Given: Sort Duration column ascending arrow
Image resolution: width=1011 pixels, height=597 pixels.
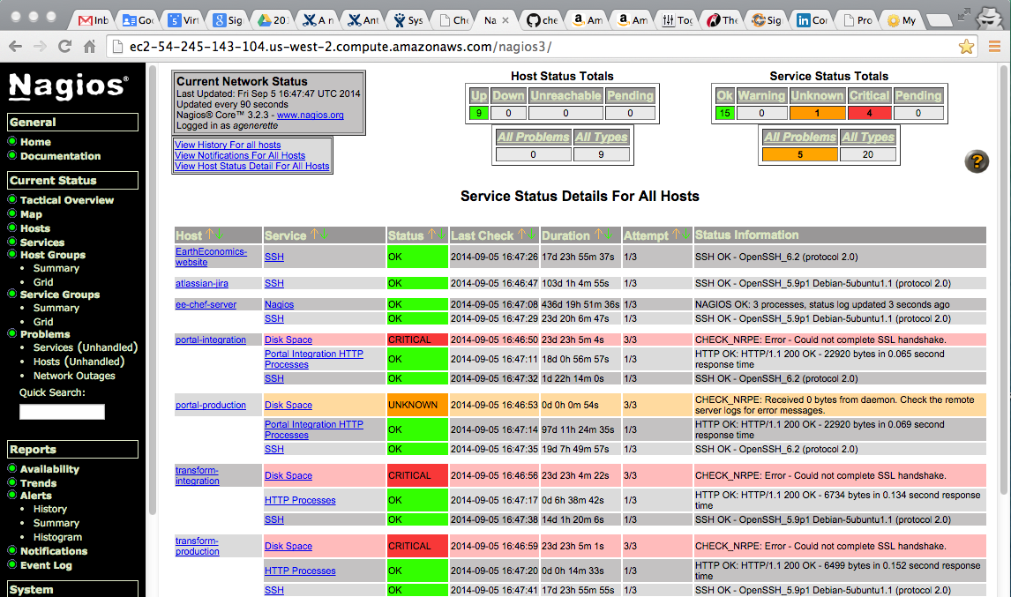Looking at the screenshot, I should (598, 235).
